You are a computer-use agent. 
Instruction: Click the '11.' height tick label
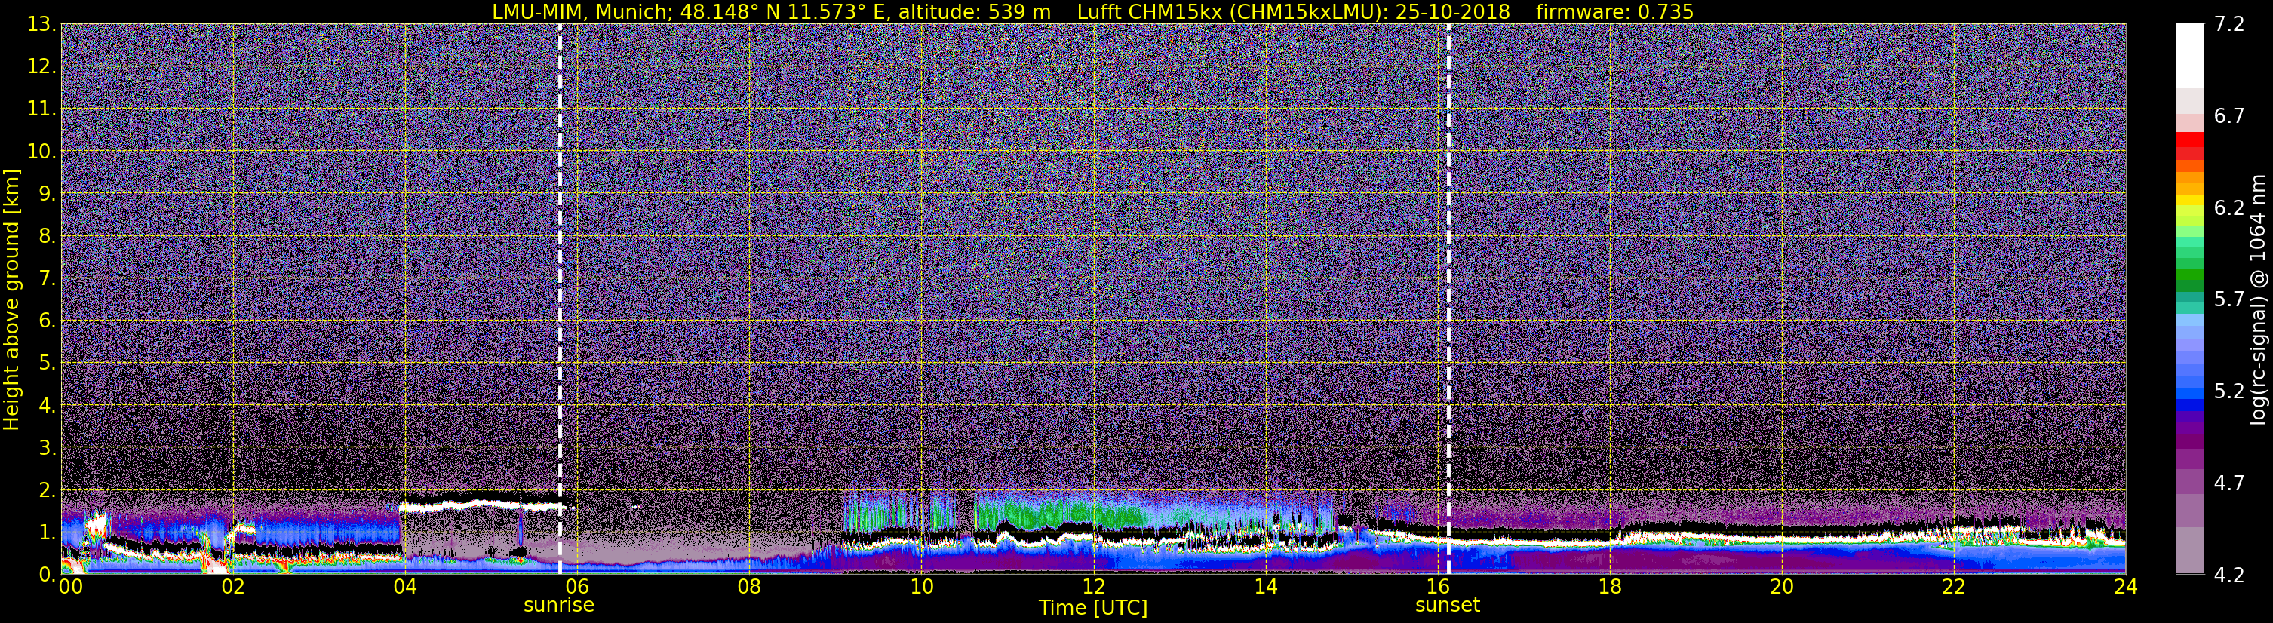pyautogui.click(x=42, y=109)
